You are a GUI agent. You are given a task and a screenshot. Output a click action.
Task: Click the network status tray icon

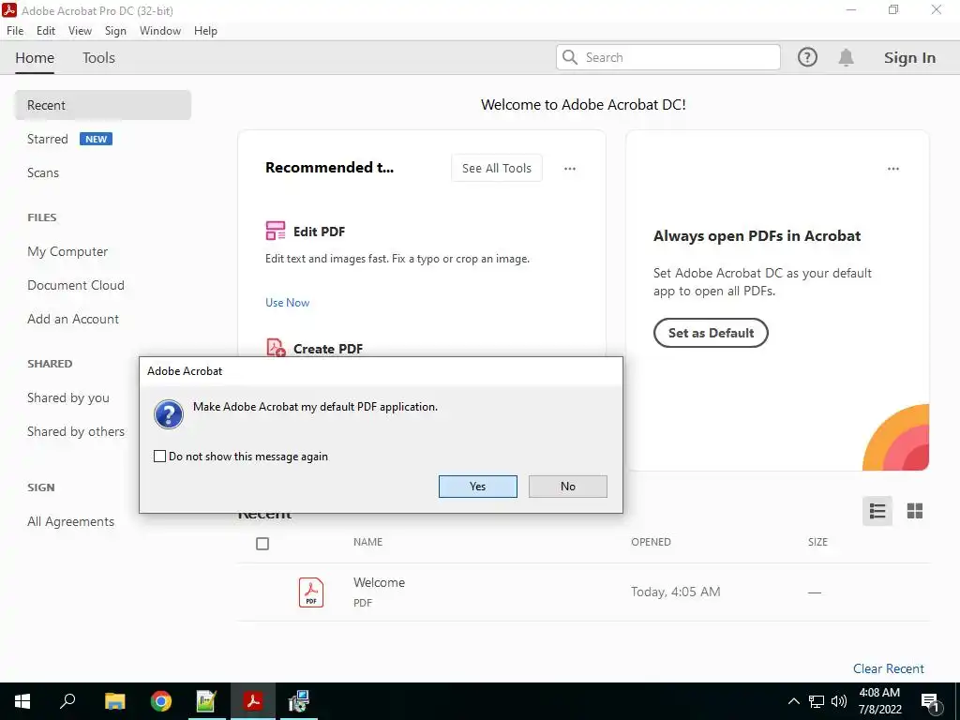[x=817, y=701]
